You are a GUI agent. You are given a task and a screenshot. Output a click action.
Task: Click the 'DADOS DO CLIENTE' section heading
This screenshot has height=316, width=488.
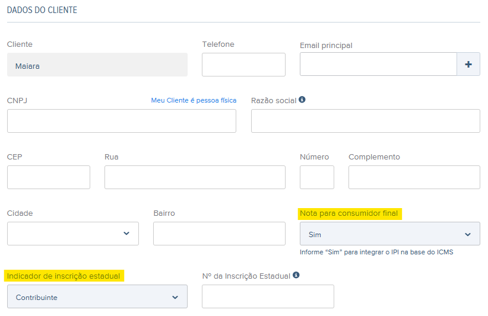pos(42,10)
